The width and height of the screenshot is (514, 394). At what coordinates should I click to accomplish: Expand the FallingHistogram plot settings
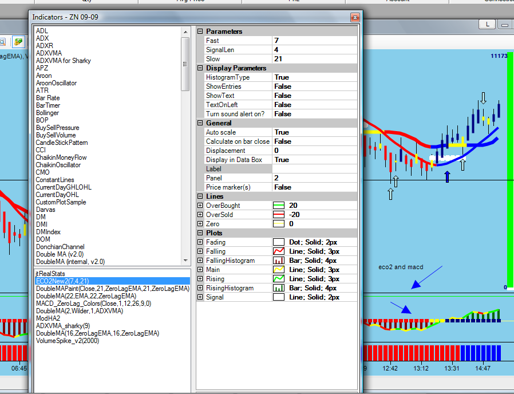(x=200, y=261)
